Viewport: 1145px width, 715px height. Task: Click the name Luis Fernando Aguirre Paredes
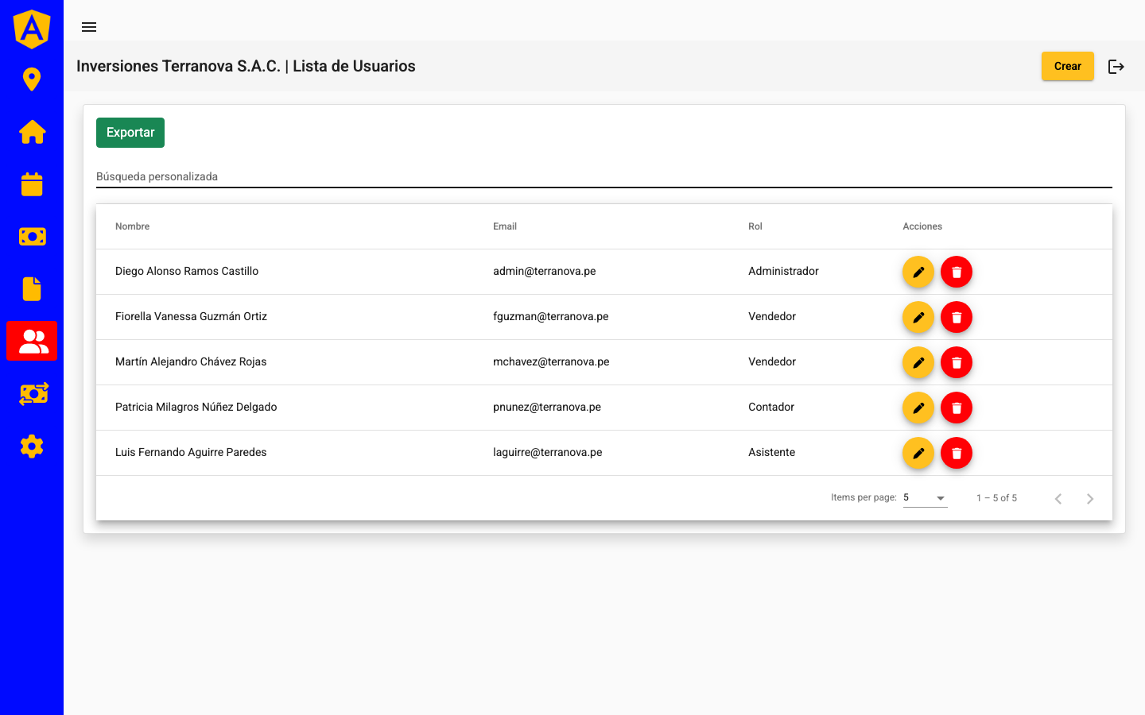tap(191, 453)
